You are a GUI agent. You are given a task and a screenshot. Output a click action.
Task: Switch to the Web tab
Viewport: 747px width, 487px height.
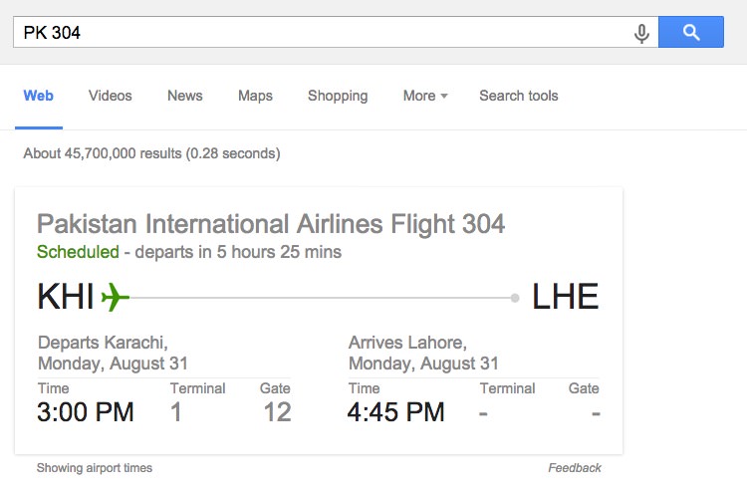(x=39, y=96)
